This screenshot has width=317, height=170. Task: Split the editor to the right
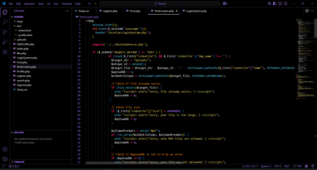[x=307, y=11]
